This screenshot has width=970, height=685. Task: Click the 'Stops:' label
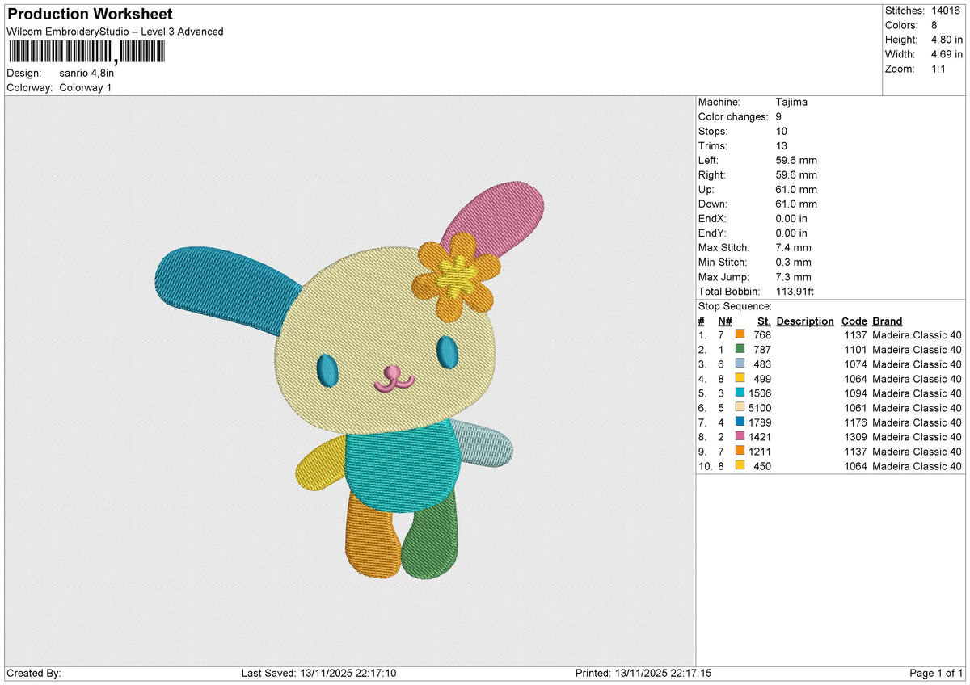tap(713, 132)
